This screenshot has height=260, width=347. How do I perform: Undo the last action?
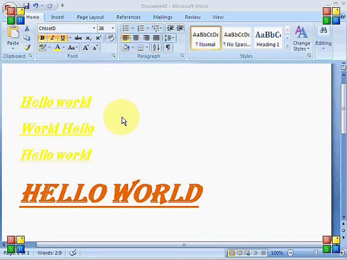pyautogui.click(x=36, y=6)
